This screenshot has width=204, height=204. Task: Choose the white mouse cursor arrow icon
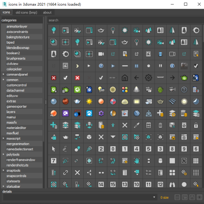(x=53, y=149)
